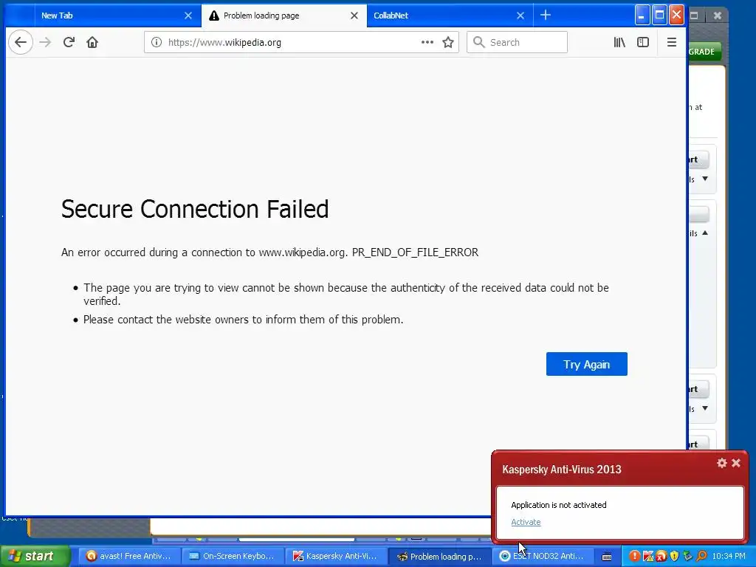The width and height of the screenshot is (756, 567).
Task: Click the avast tray icon with red x
Action: [661, 556]
